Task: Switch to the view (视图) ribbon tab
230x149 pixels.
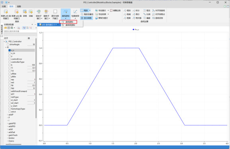Action: click(19, 6)
